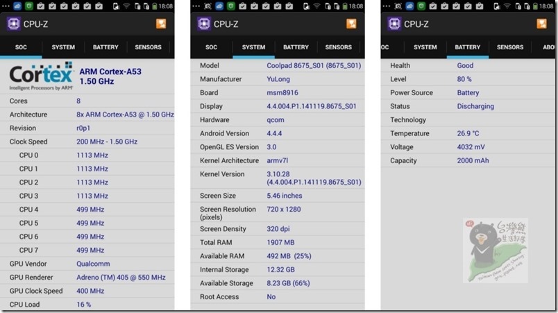Select the SYSTEM tab in the right screenshot

425,47
